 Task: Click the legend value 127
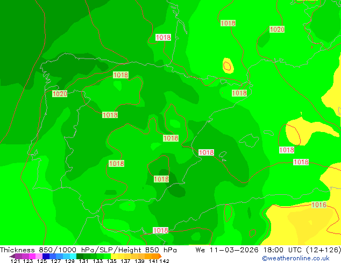[x=56, y=261]
